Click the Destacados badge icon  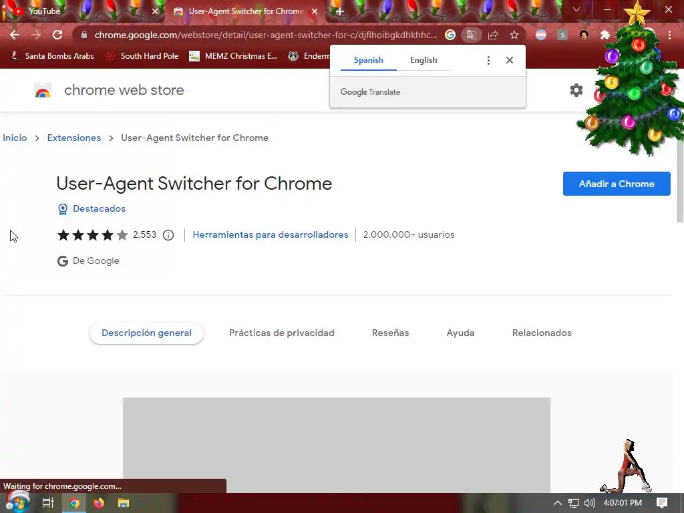coord(63,209)
